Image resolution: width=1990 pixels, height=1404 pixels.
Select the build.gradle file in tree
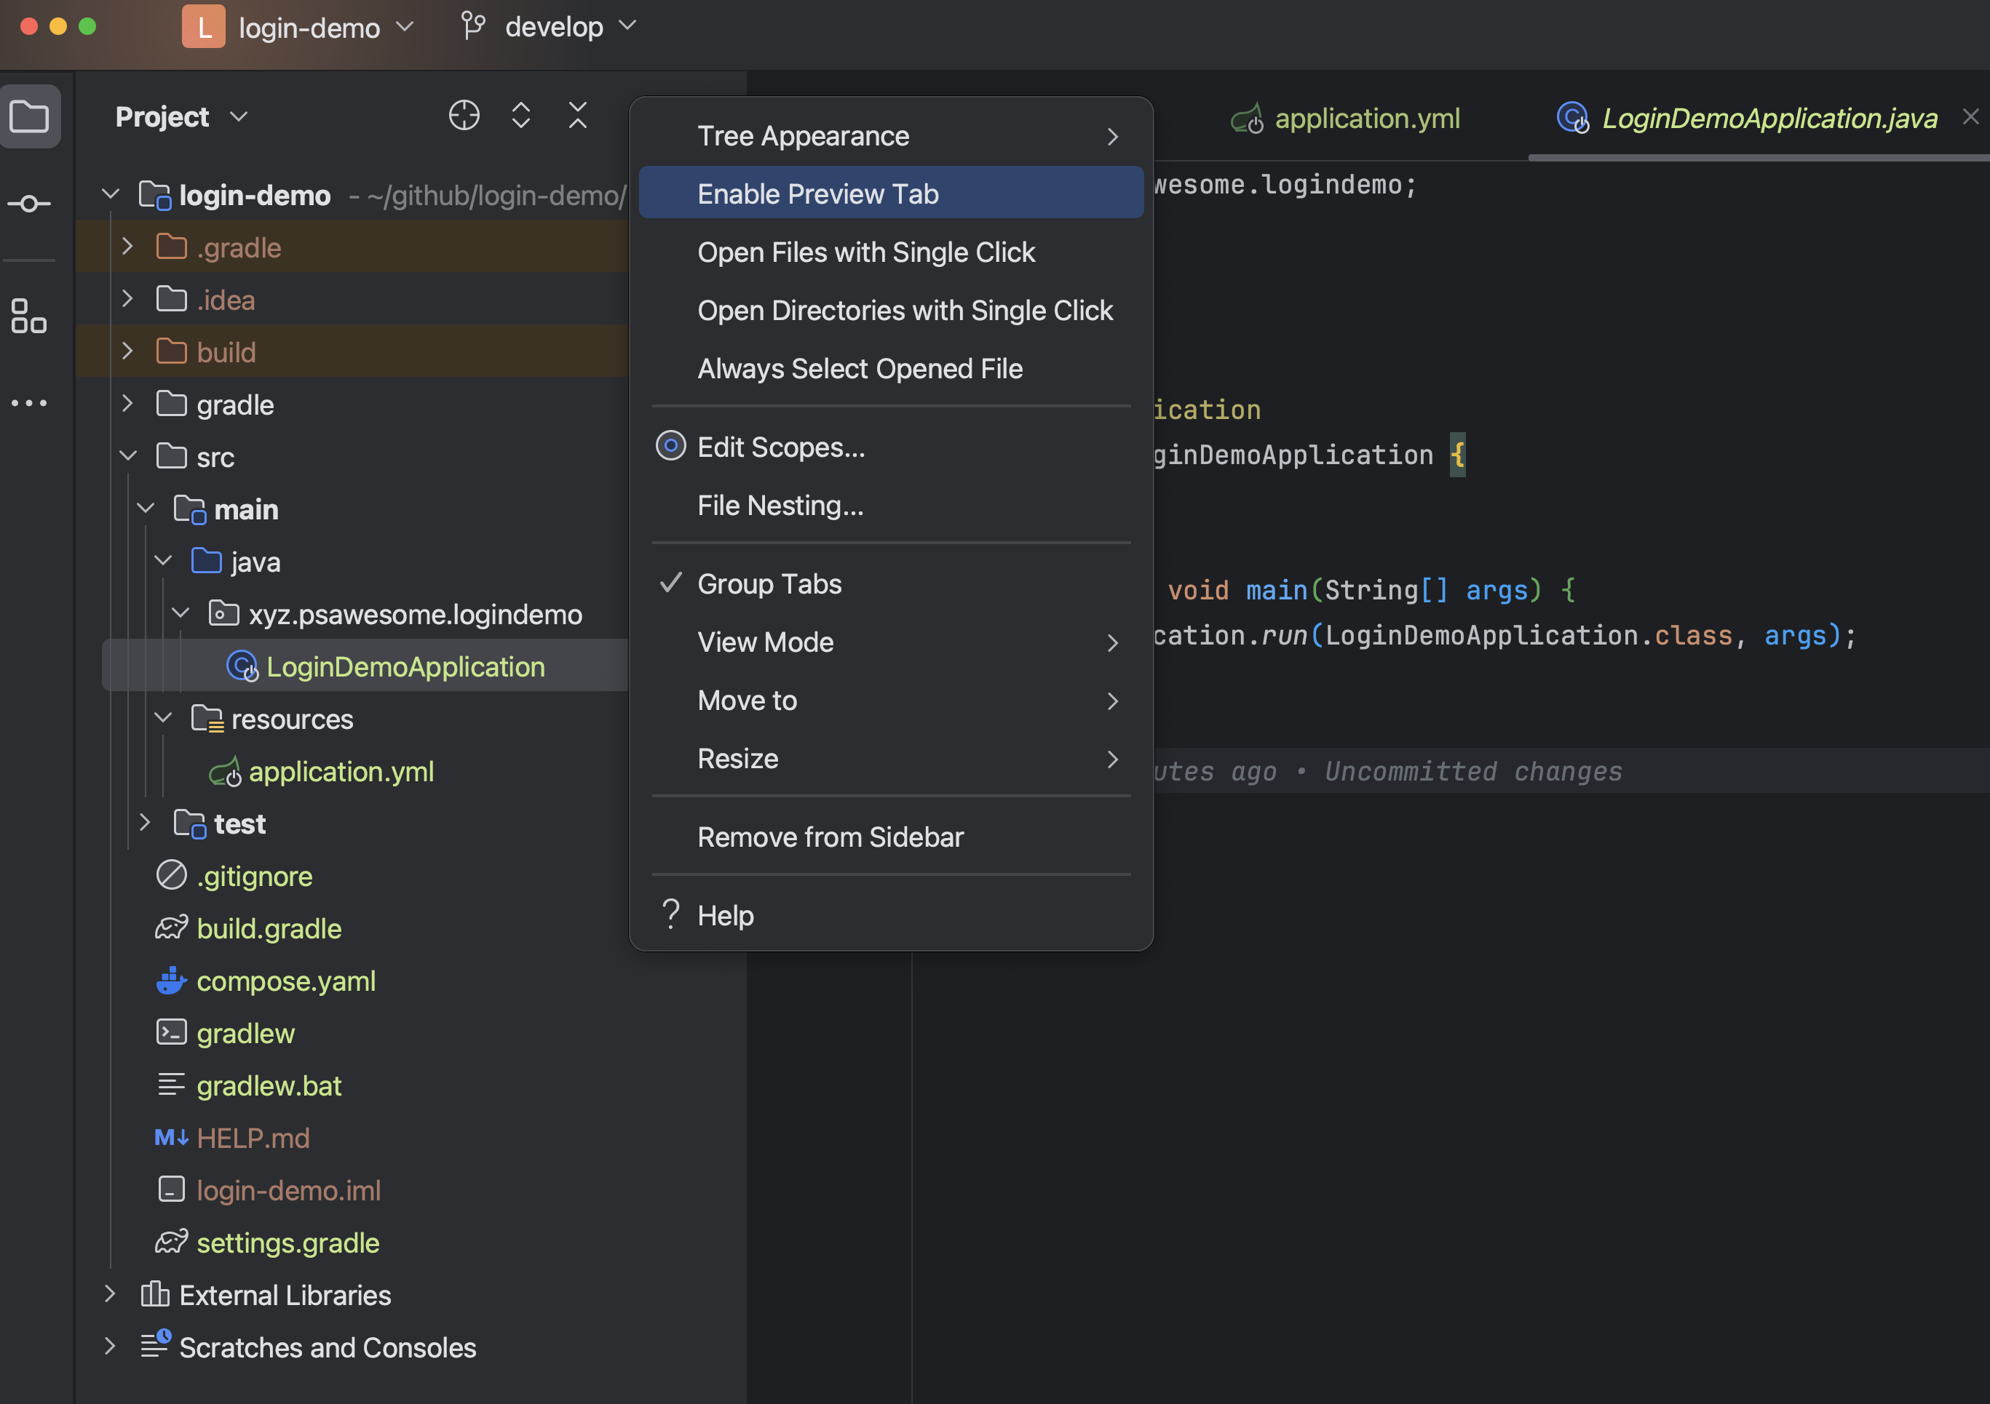coord(268,928)
